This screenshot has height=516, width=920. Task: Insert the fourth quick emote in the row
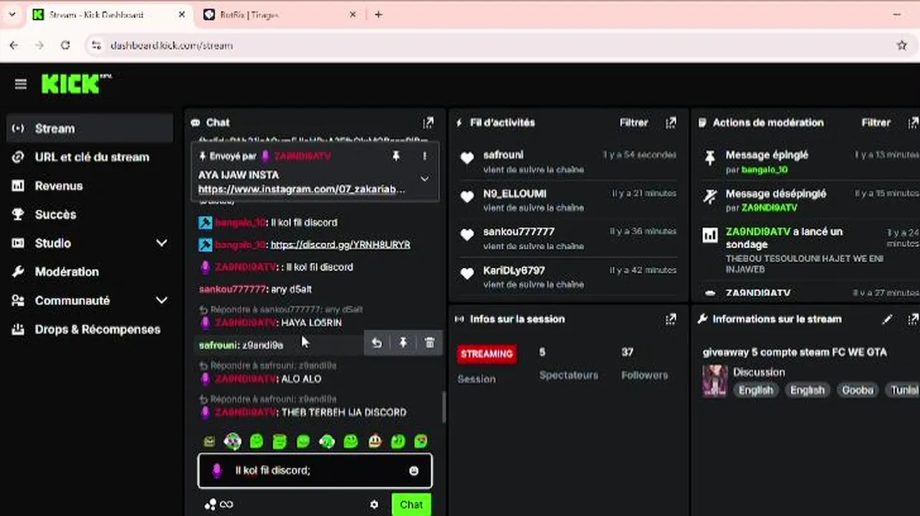point(280,441)
